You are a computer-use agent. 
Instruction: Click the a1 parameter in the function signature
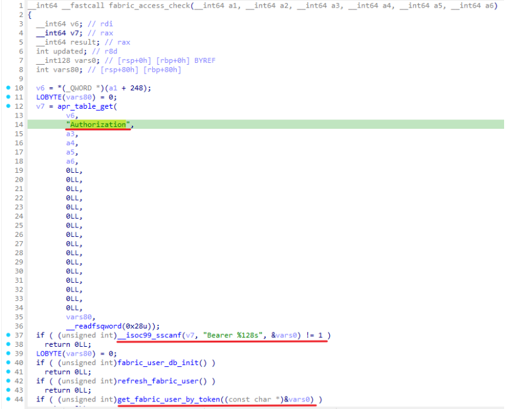coord(233,6)
